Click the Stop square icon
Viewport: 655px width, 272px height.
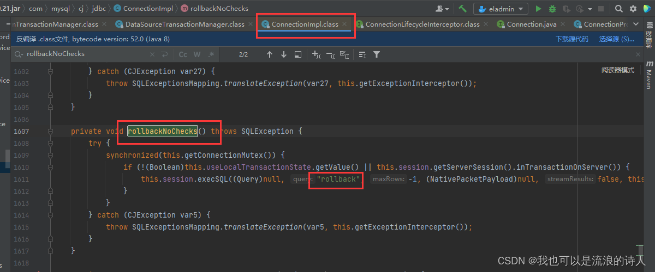pyautogui.click(x=601, y=9)
